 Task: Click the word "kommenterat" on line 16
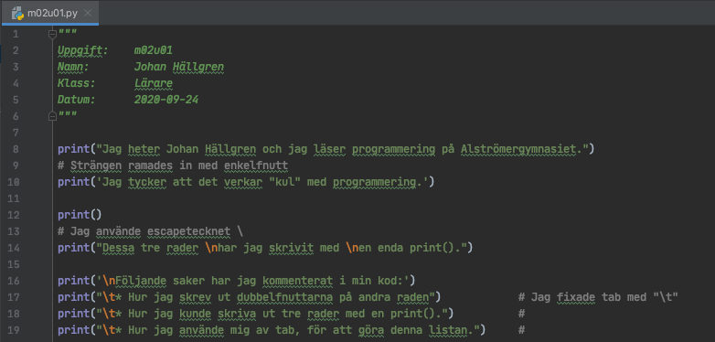[297, 281]
